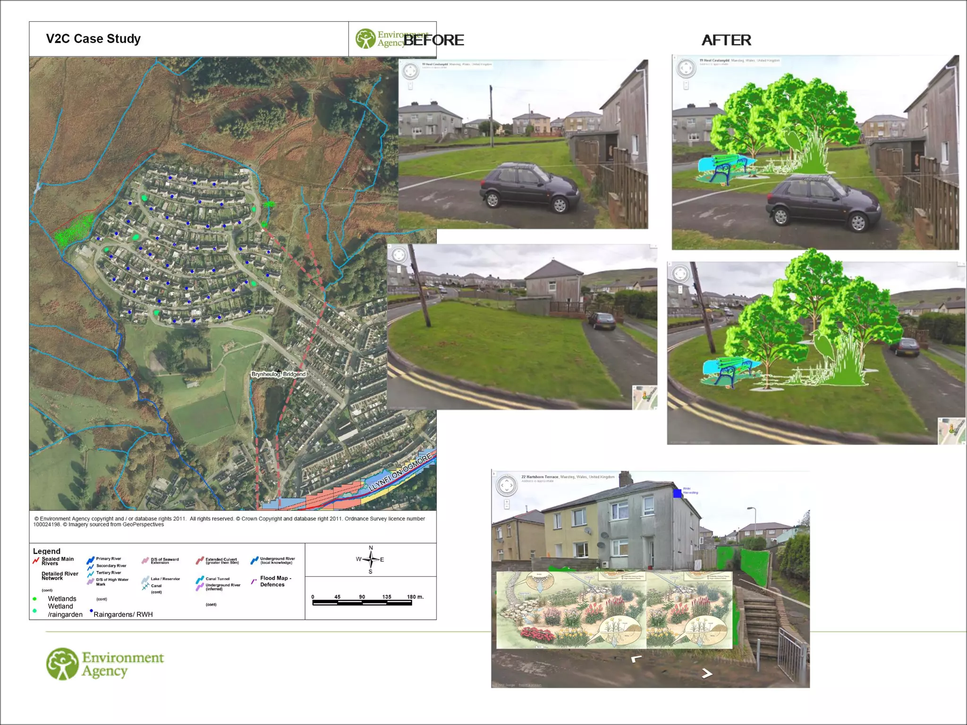Click the compass rose in legend panel
The width and height of the screenshot is (967, 725).
tap(371, 559)
